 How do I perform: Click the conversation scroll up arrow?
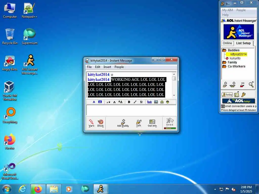[x=174, y=75]
